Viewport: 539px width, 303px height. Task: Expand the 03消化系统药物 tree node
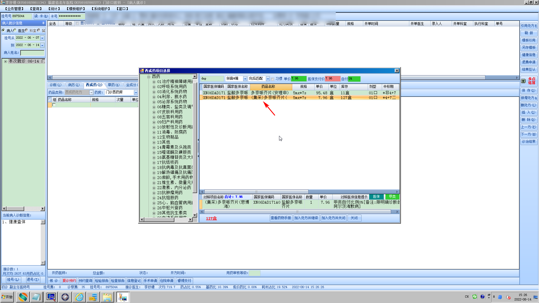pyautogui.click(x=154, y=92)
